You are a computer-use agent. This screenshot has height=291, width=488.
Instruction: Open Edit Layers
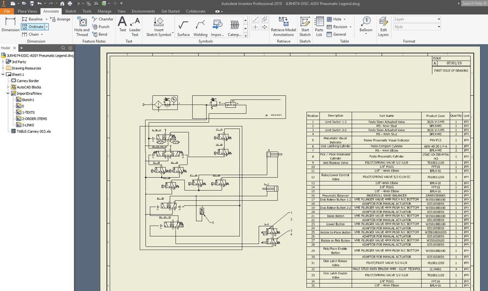(383, 26)
